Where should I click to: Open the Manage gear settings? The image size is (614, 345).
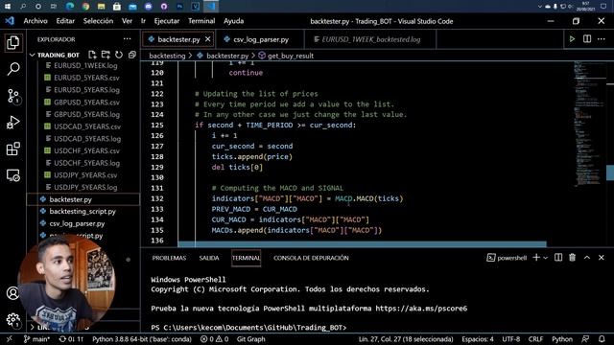click(x=12, y=320)
